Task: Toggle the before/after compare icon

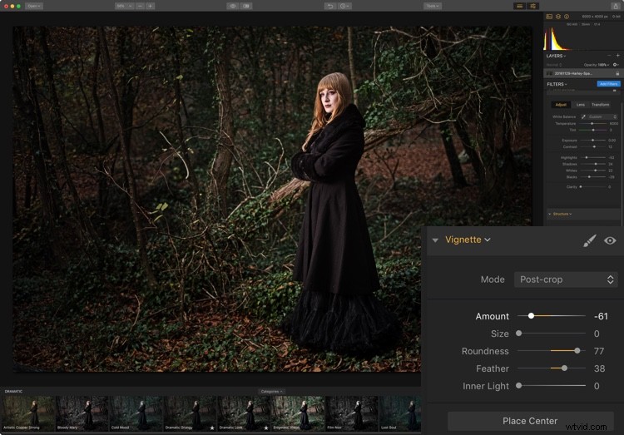Action: [246, 6]
